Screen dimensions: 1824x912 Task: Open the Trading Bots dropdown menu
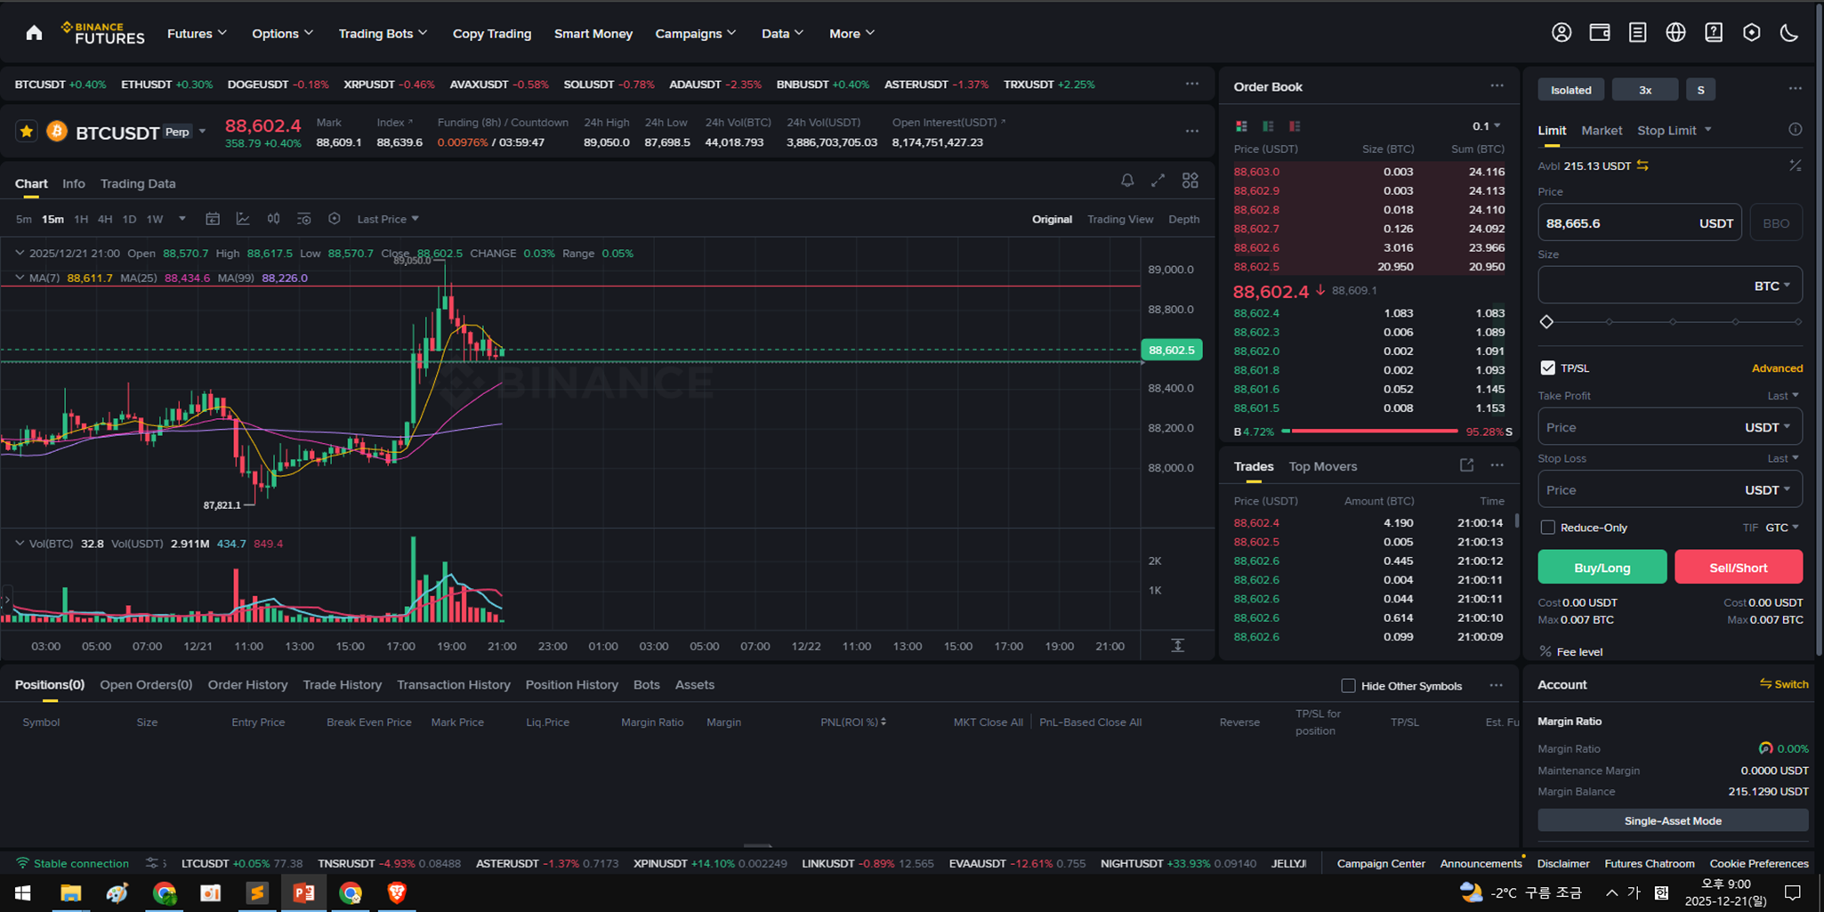[383, 33]
